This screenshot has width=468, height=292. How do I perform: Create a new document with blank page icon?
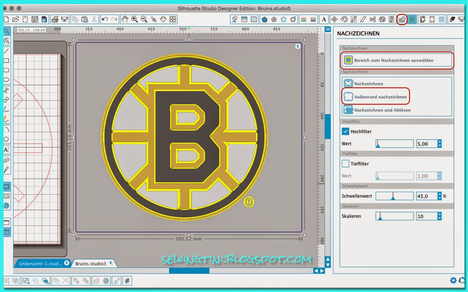[6, 19]
